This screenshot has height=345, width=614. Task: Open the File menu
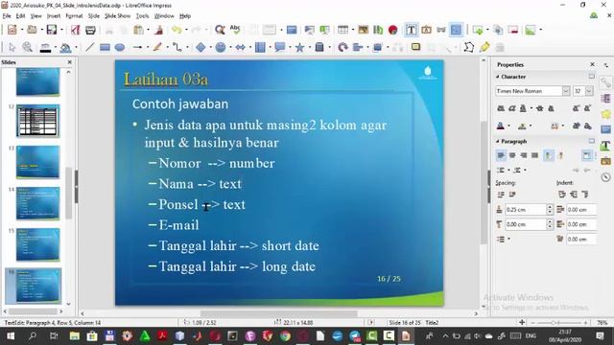(x=7, y=16)
